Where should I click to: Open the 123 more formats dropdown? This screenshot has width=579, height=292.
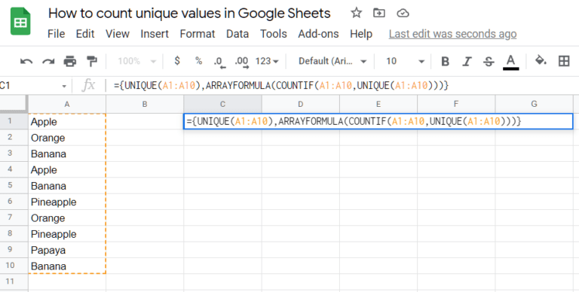(x=267, y=61)
